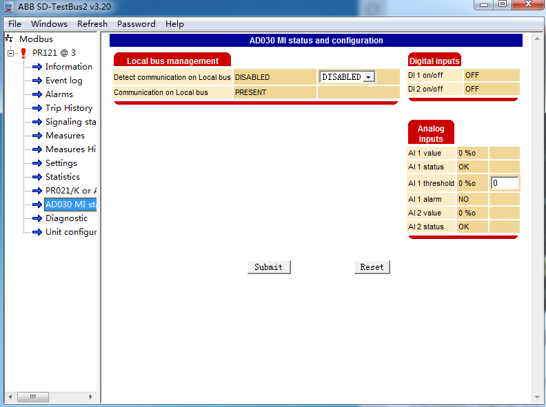Click the arrow icon beside Event log
This screenshot has height=407, width=546.
37,81
